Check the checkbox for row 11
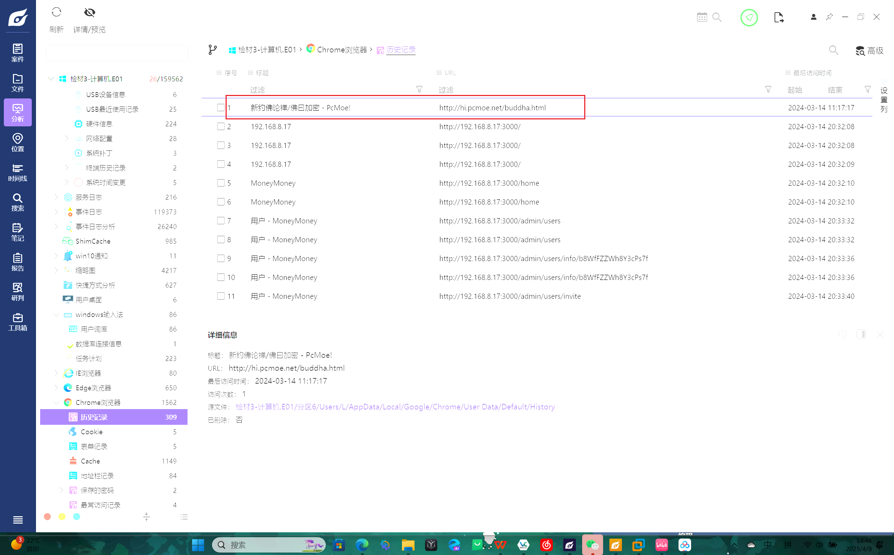This screenshot has width=894, height=555. click(221, 296)
